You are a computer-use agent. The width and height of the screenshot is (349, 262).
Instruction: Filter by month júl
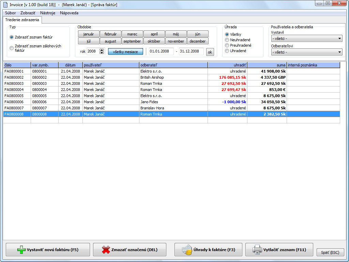(89, 41)
